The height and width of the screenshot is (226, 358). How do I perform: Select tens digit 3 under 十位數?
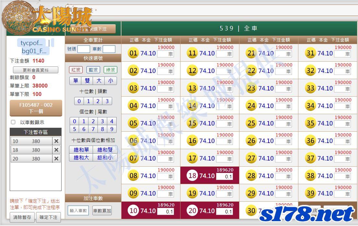[107, 101]
